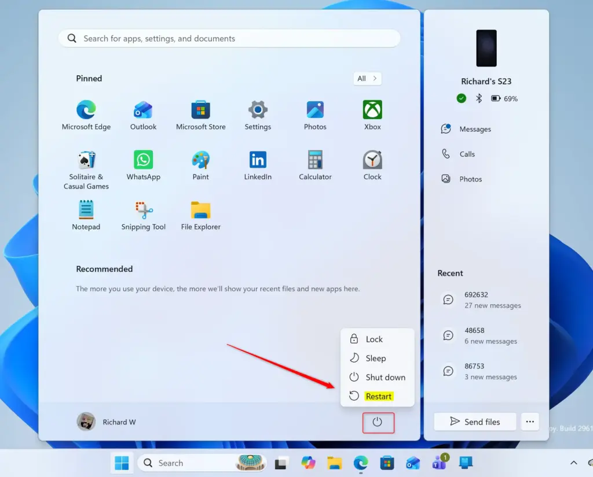Click the Bluetooth status icon for the phone
Image resolution: width=593 pixels, height=477 pixels.
pos(479,98)
